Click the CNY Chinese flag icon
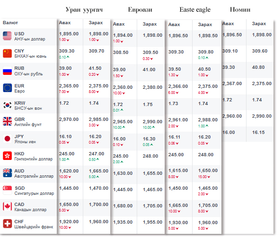 pyautogui.click(x=7, y=53)
